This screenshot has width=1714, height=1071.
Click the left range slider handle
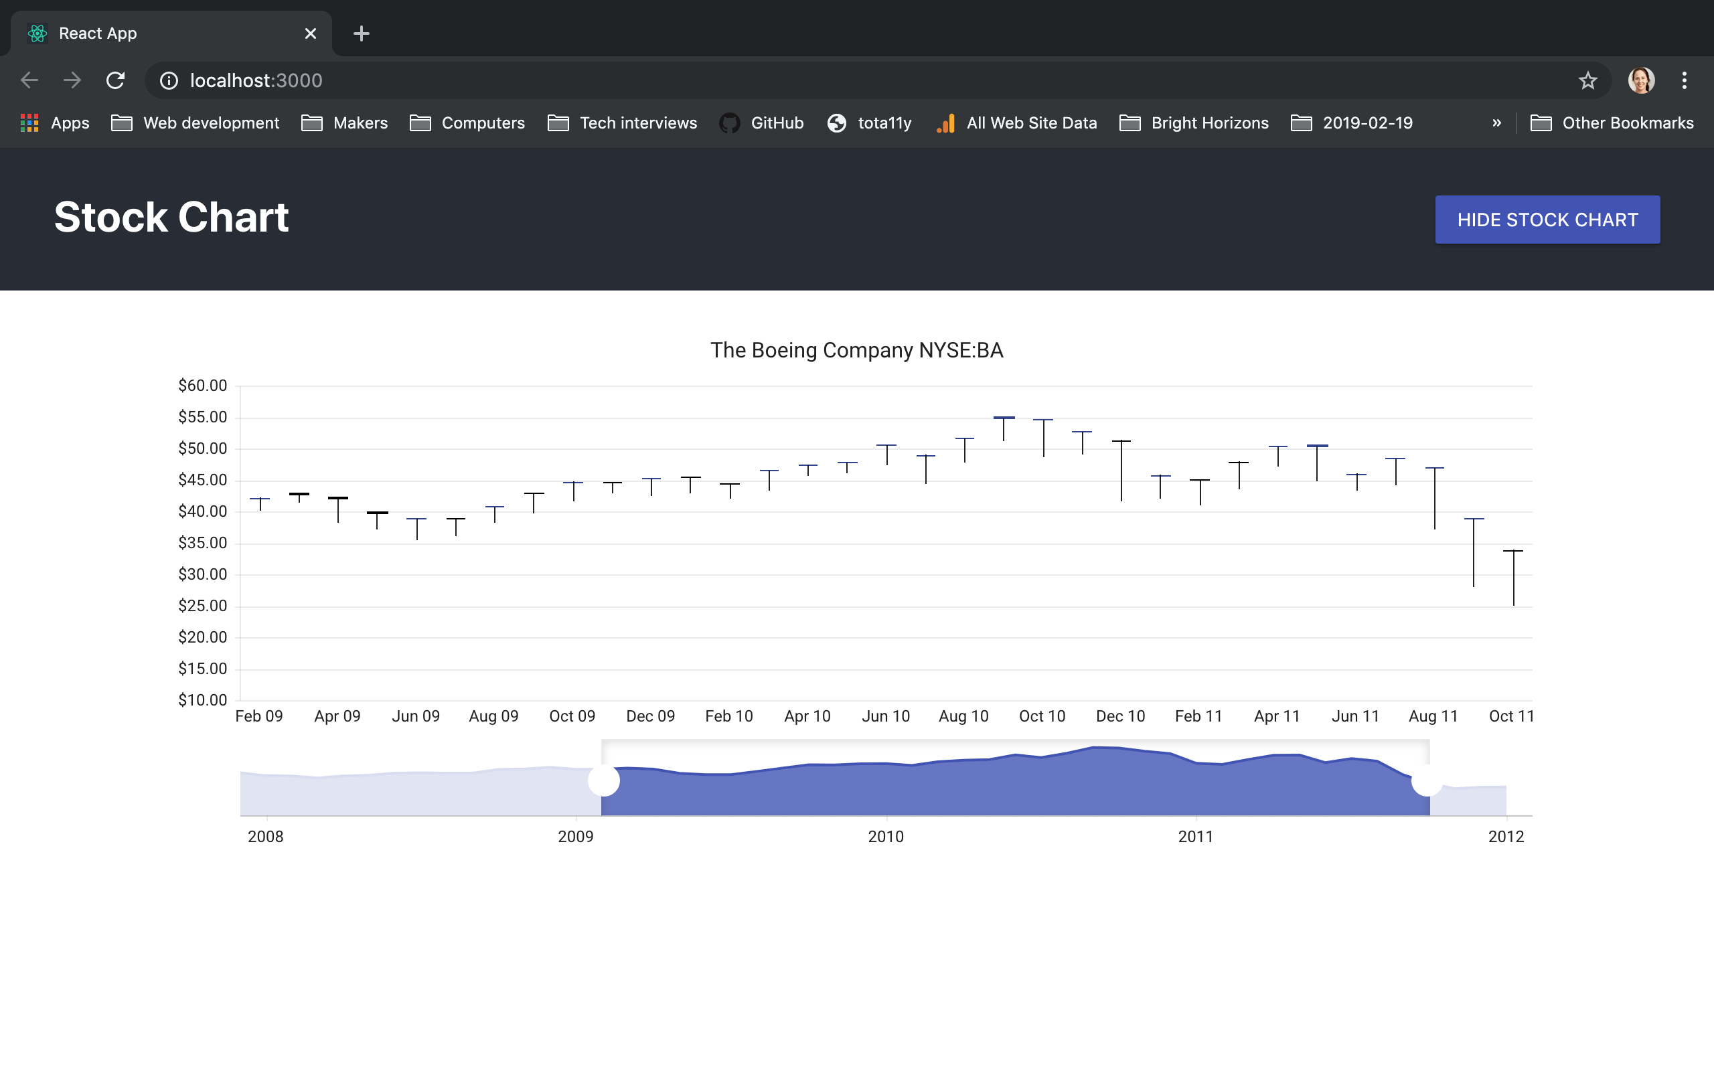coord(604,780)
